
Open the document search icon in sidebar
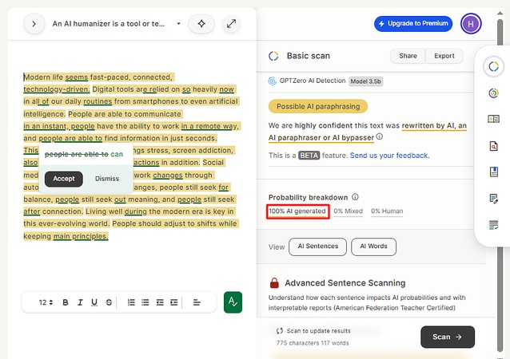pos(493,146)
